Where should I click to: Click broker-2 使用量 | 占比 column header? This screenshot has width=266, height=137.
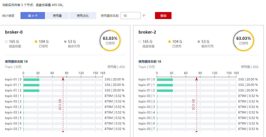pos(250,67)
